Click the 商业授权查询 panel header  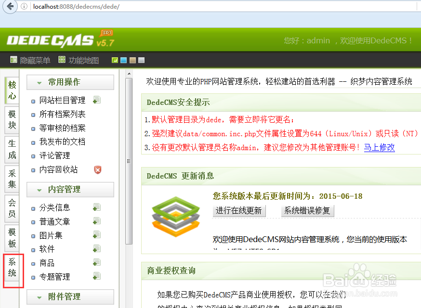[x=281, y=270]
